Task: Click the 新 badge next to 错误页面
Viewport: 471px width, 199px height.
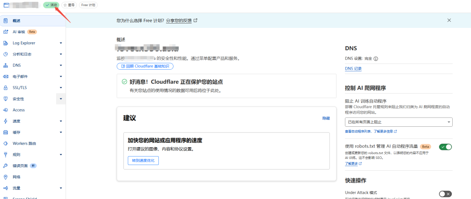Action: (33, 165)
